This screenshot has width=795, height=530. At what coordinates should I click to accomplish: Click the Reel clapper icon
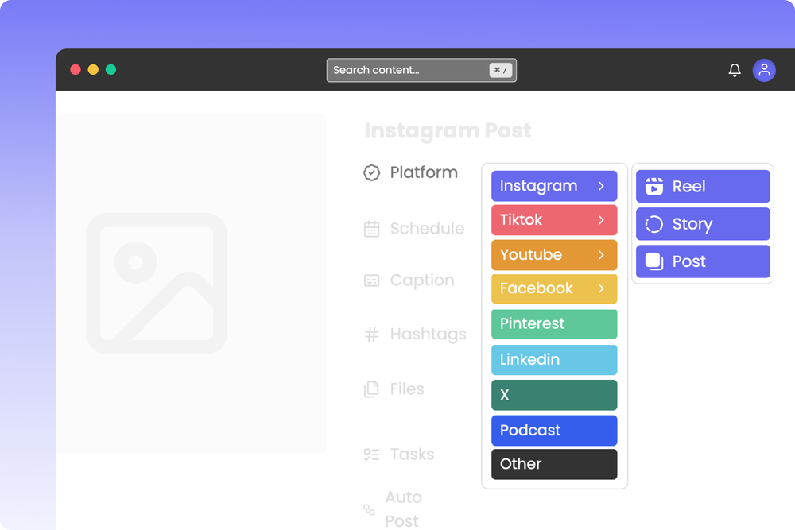pos(654,187)
